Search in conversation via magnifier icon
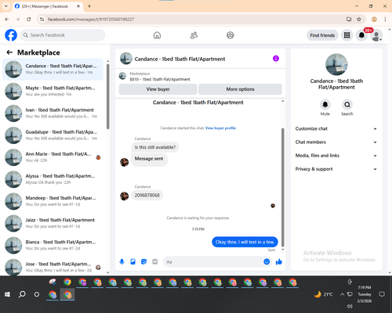Image resolution: width=392 pixels, height=313 pixels. [x=347, y=105]
